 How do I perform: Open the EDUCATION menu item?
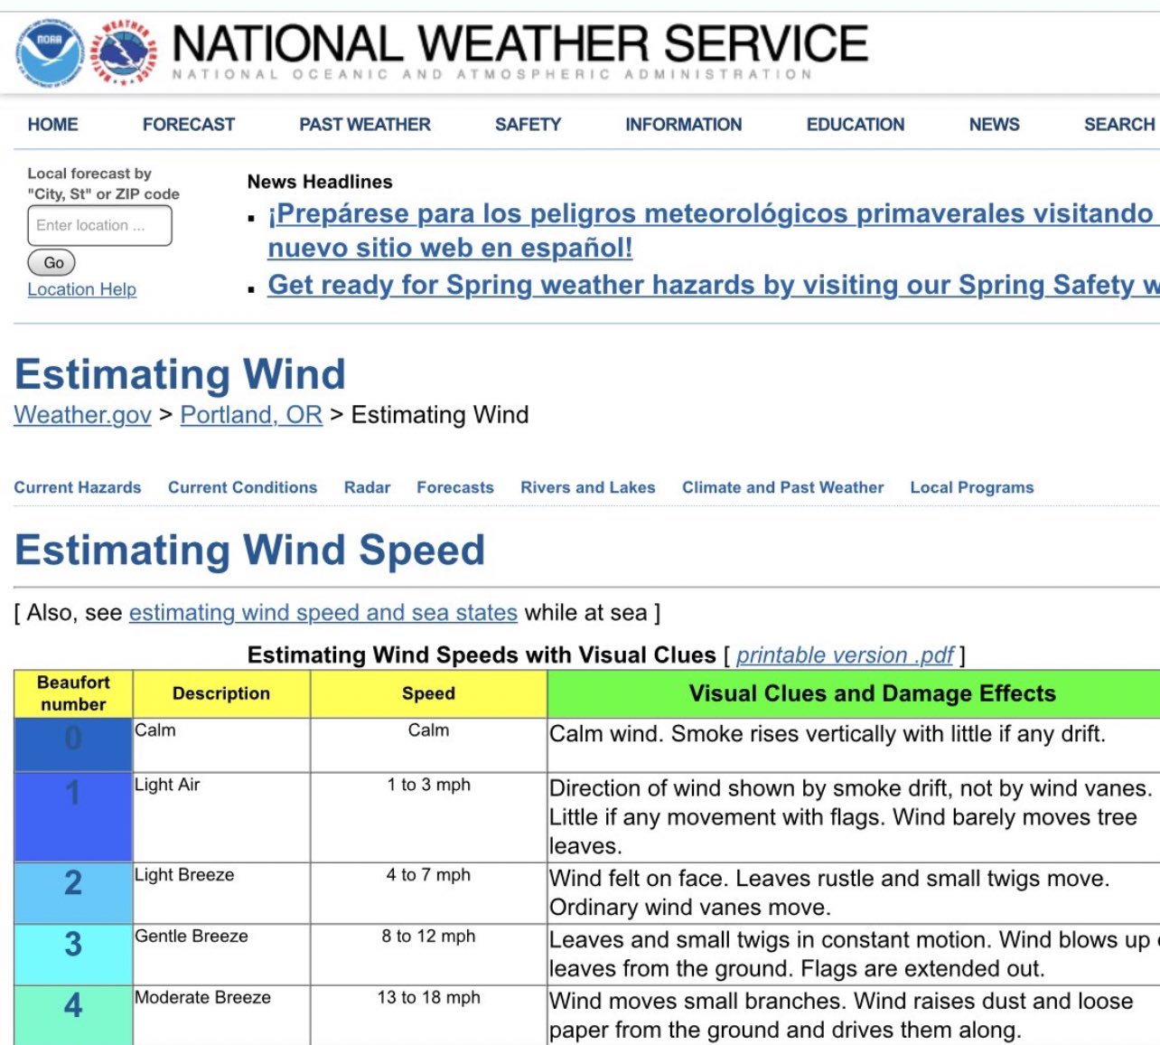click(x=856, y=125)
